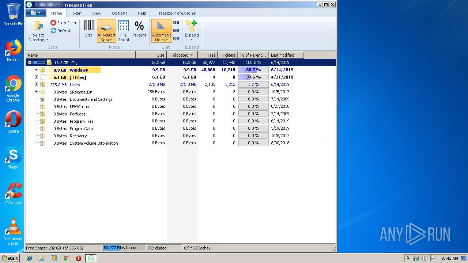Open the Home ribbon tab
Image resolution: width=468 pixels, height=263 pixels.
point(57,13)
